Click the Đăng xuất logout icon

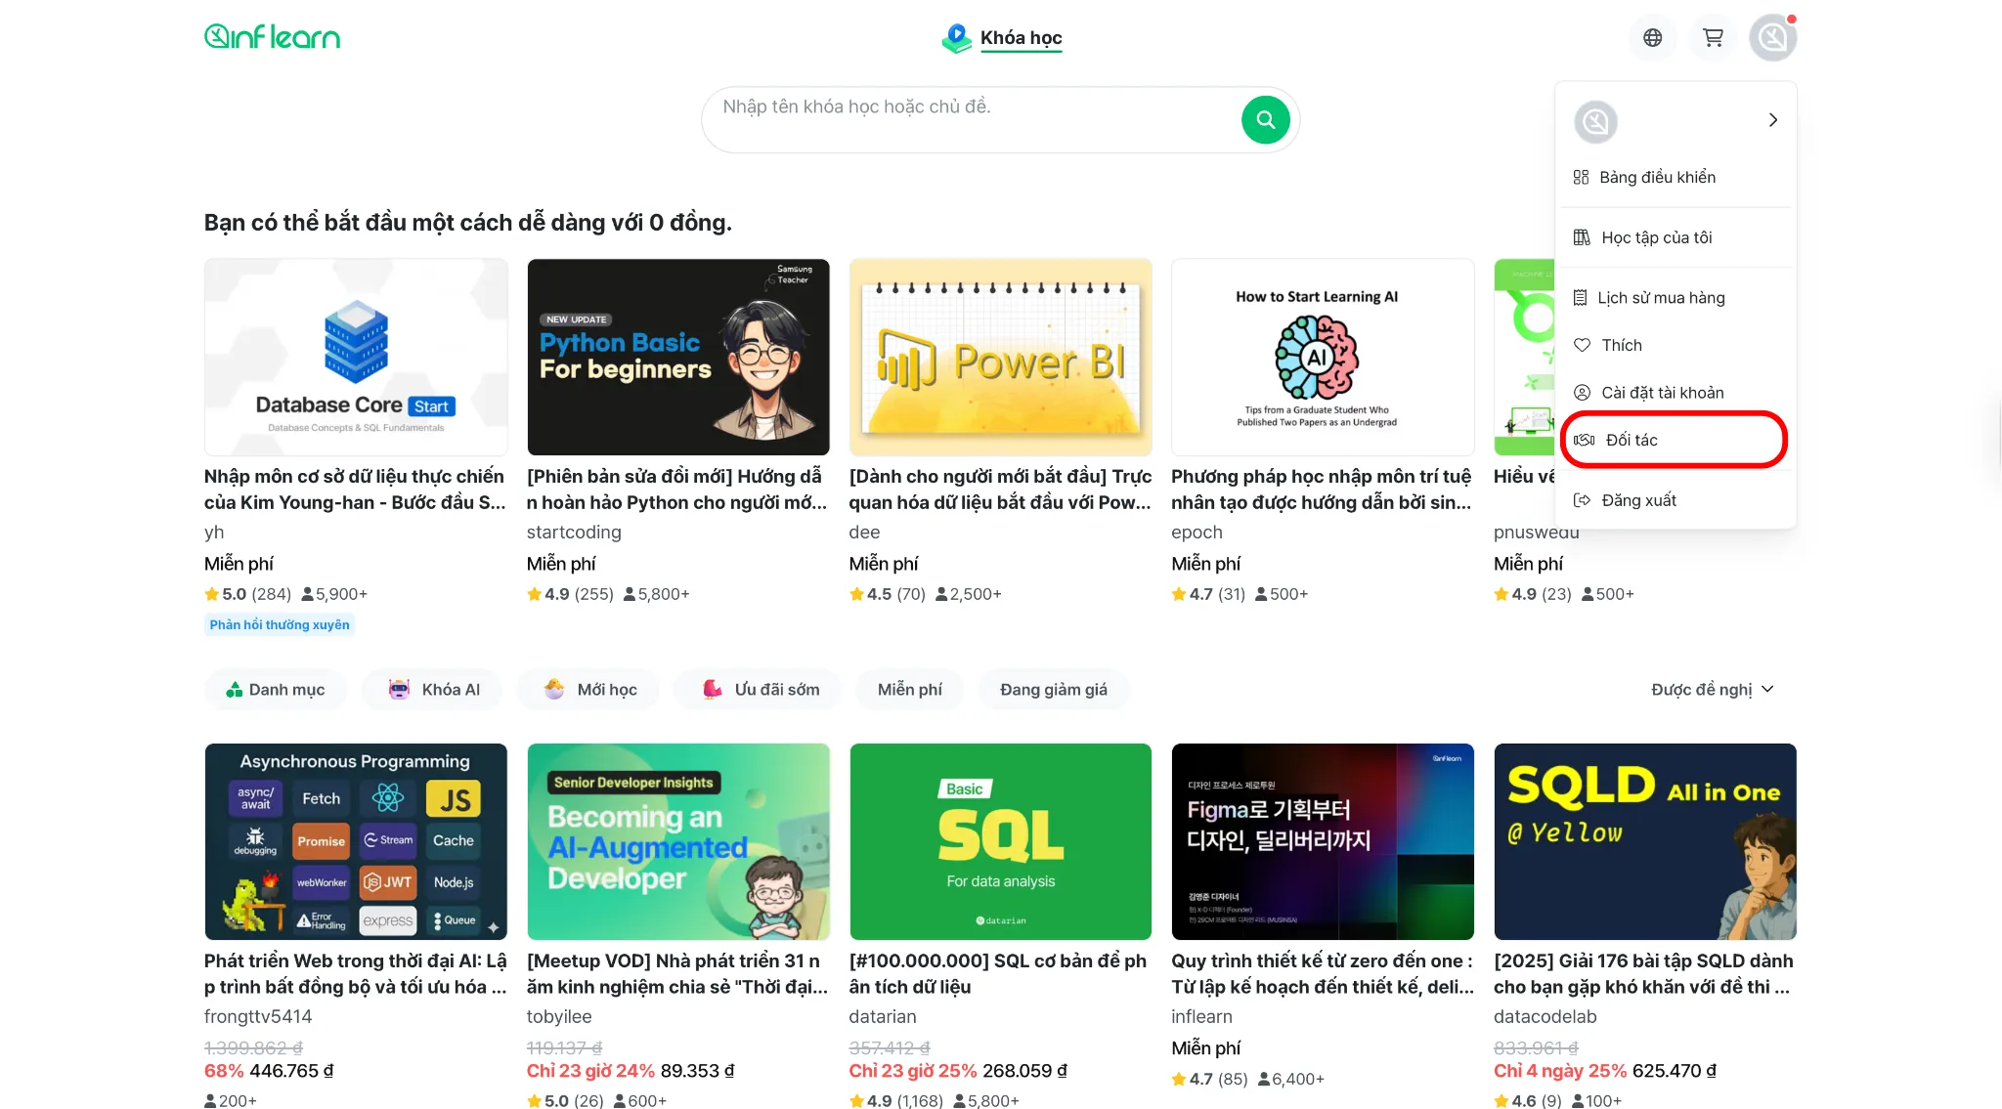pos(1582,500)
